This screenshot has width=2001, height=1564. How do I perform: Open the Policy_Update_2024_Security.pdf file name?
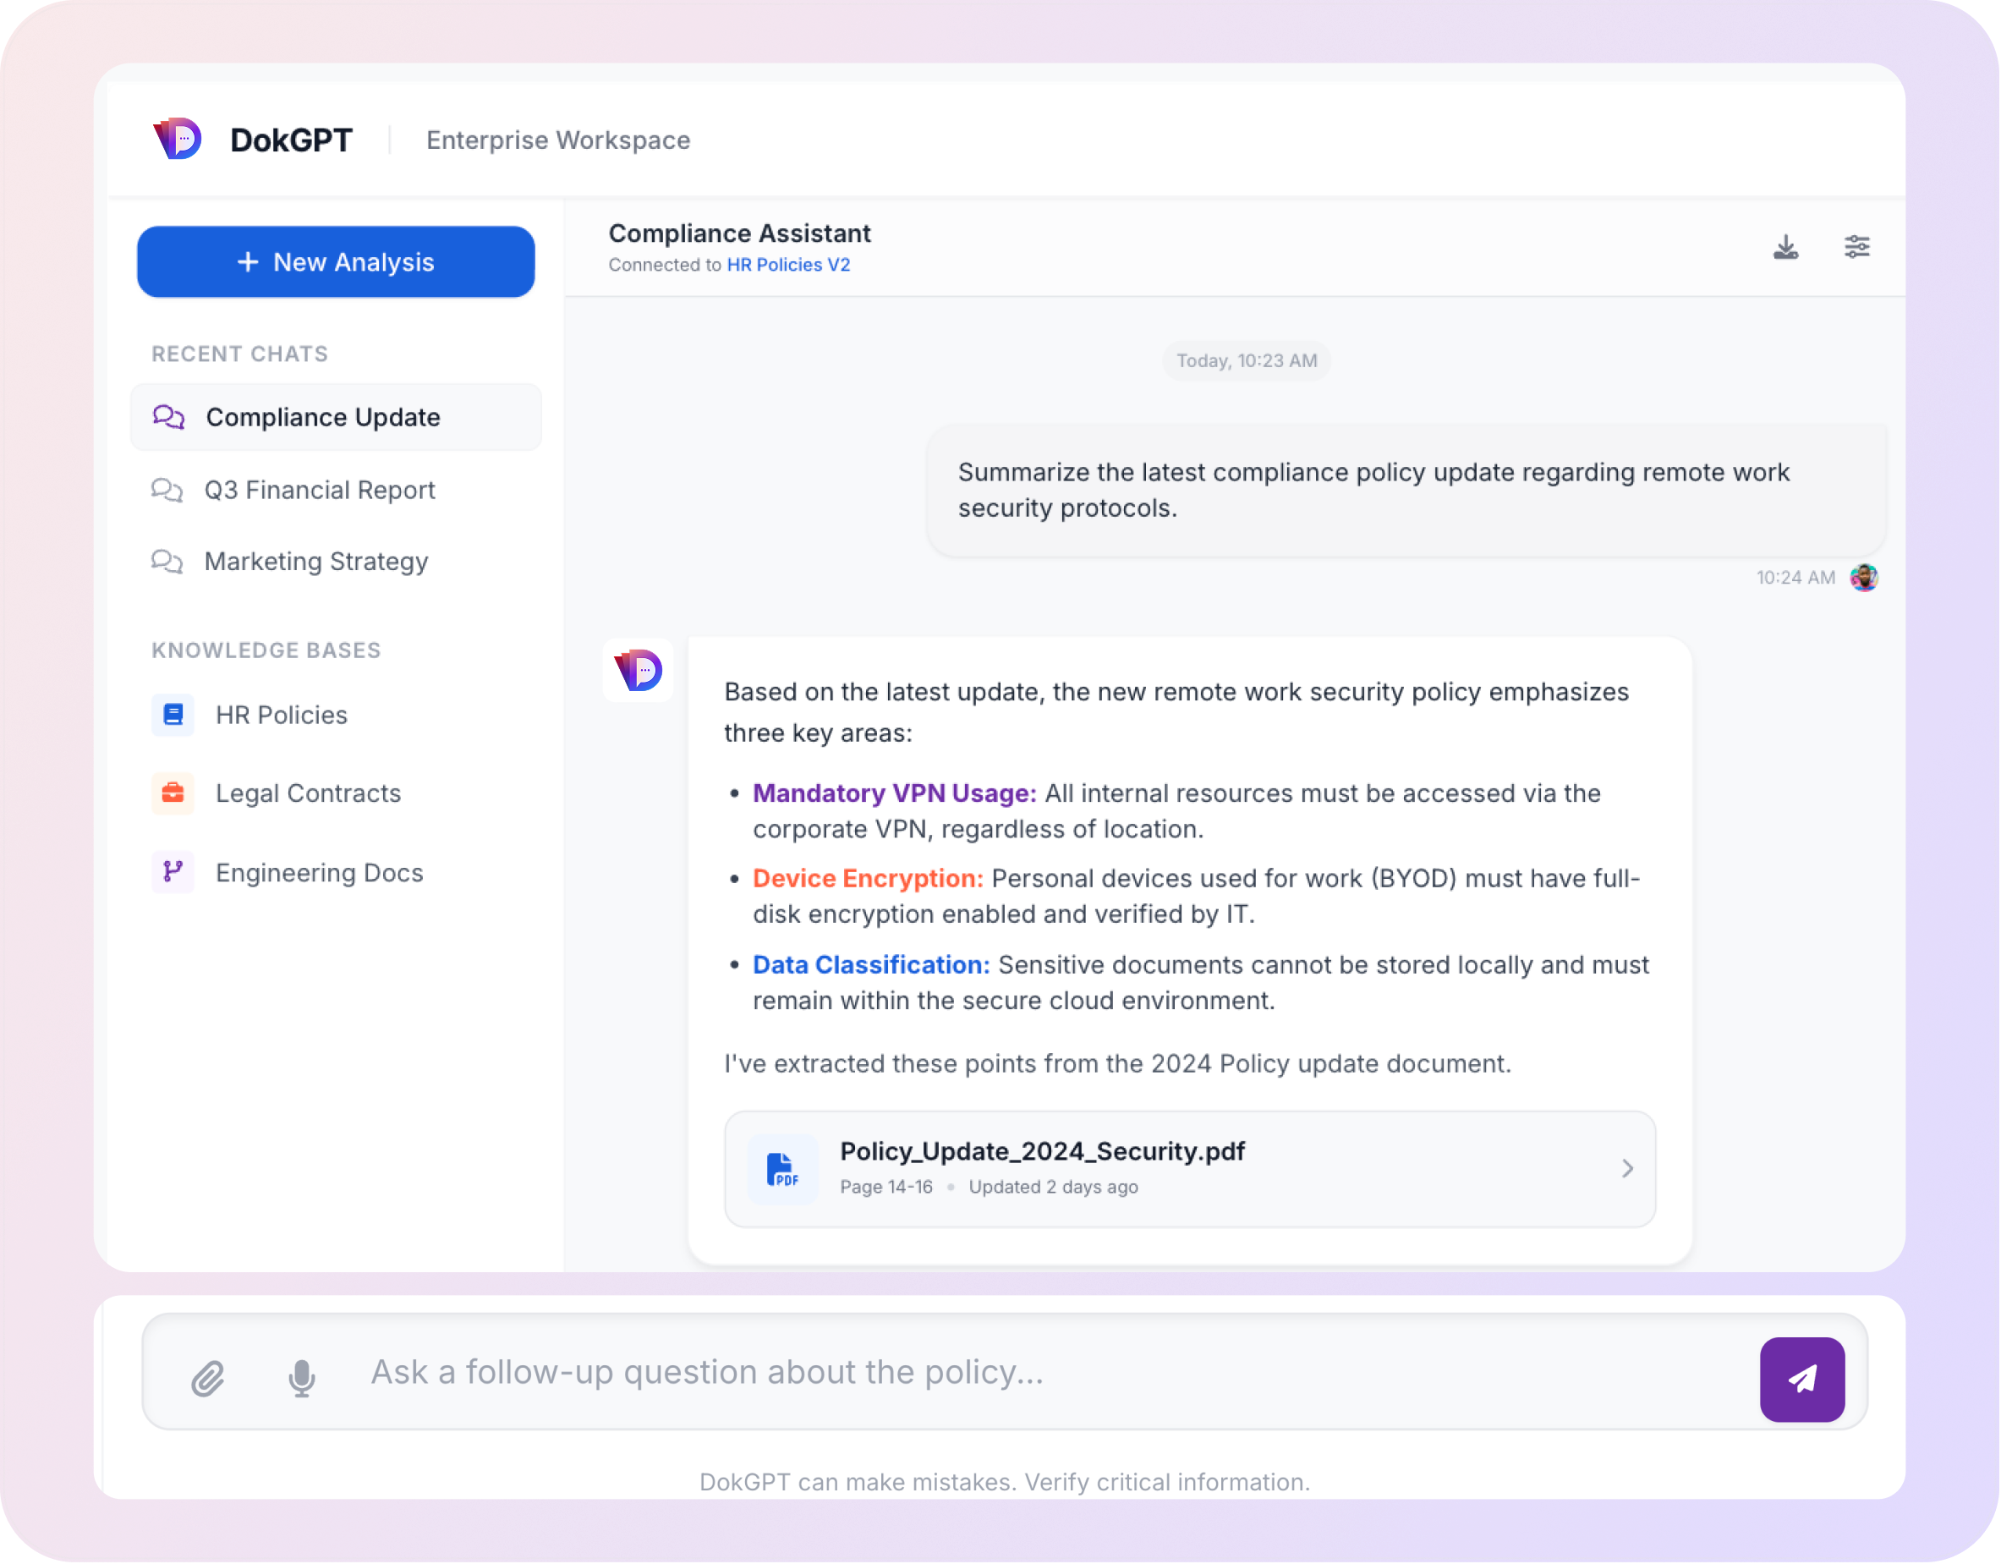[x=1042, y=1152]
